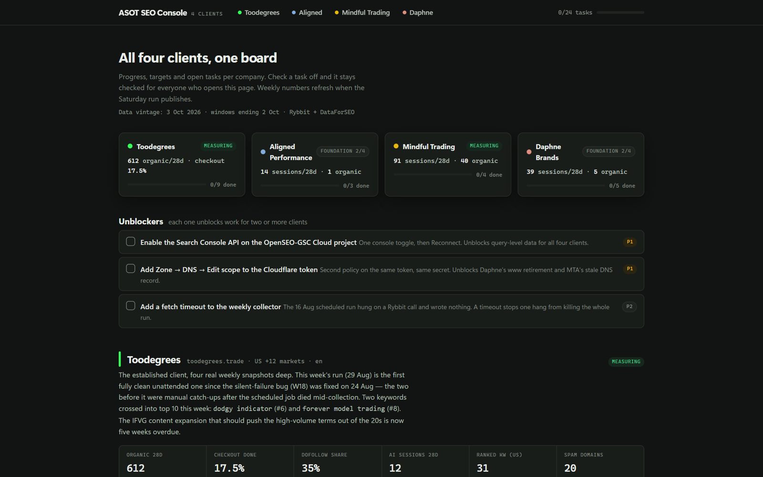Check the Cloudflare token Zone DNS task

coord(130,269)
